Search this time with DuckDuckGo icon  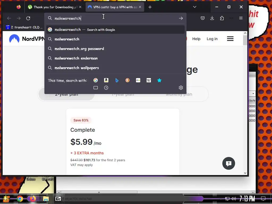click(127, 80)
